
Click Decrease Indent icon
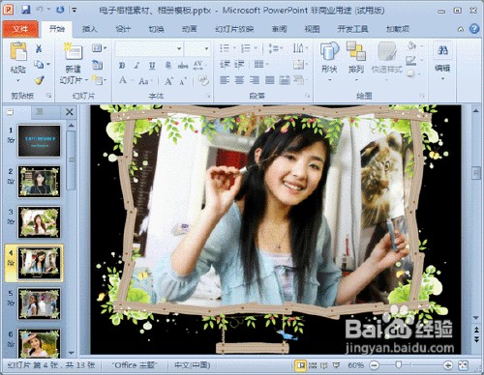225,65
